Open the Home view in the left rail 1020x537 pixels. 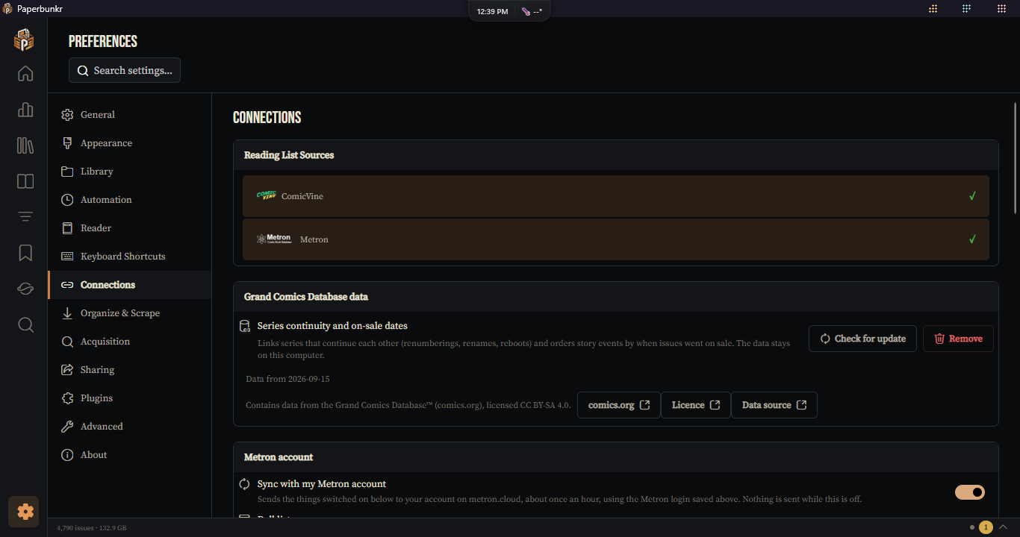click(x=25, y=73)
